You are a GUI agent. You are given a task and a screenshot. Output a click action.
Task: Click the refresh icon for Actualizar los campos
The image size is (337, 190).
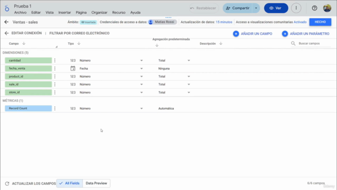[x=7, y=184]
